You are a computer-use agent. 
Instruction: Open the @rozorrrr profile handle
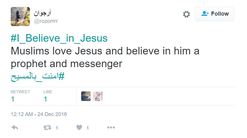tap(46, 21)
